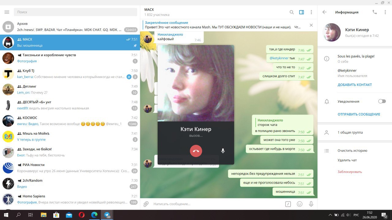Open the Клуб TJ chat
This screenshot has height=220, width=392.
[x=70, y=74]
